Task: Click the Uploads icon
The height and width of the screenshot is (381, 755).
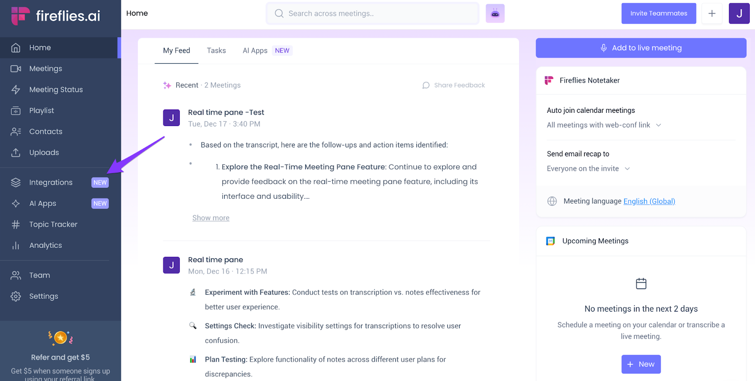Action: tap(16, 152)
